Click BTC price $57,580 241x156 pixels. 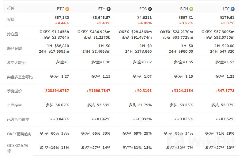[62, 18]
